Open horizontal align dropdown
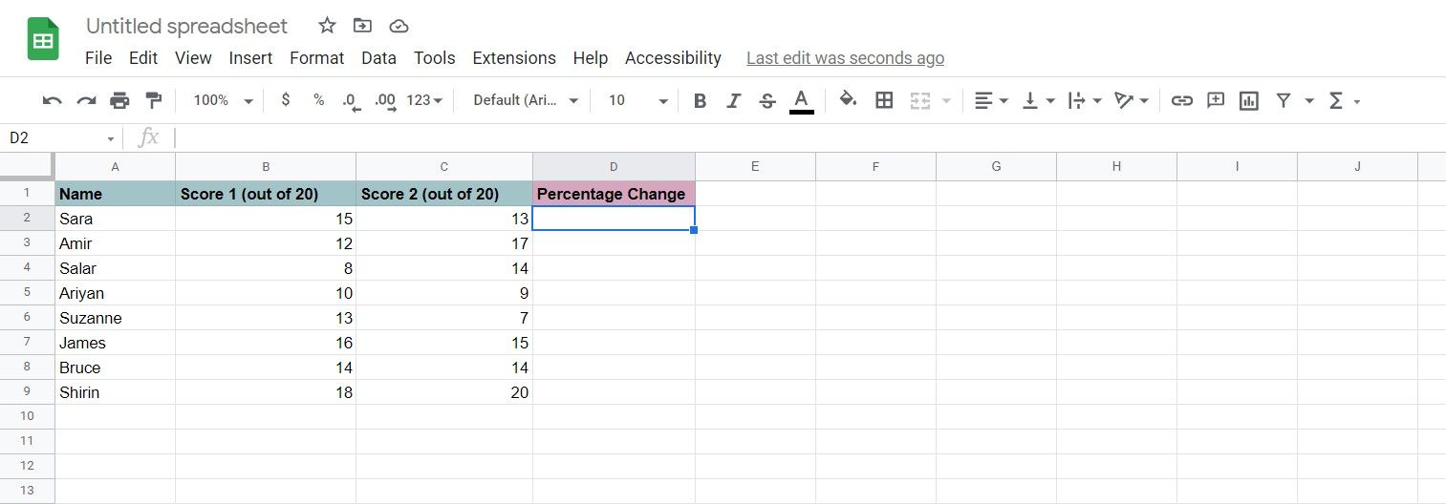Image resolution: width=1446 pixels, height=504 pixels. click(991, 100)
